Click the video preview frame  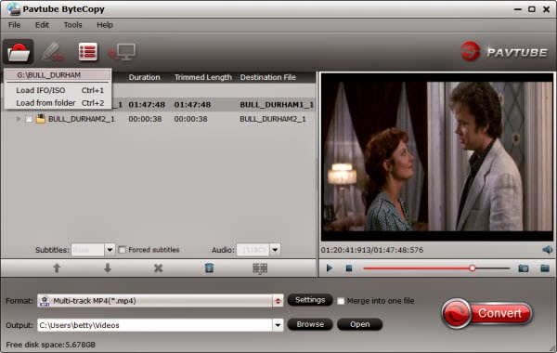click(437, 156)
